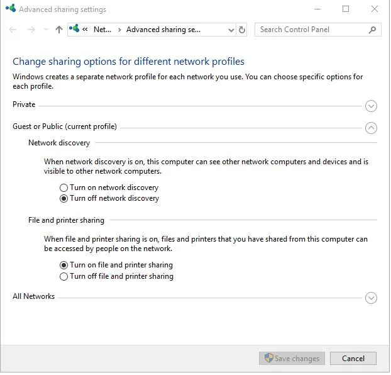Expand the All Networks section
Image resolution: width=391 pixels, height=375 pixels.
[371, 298]
